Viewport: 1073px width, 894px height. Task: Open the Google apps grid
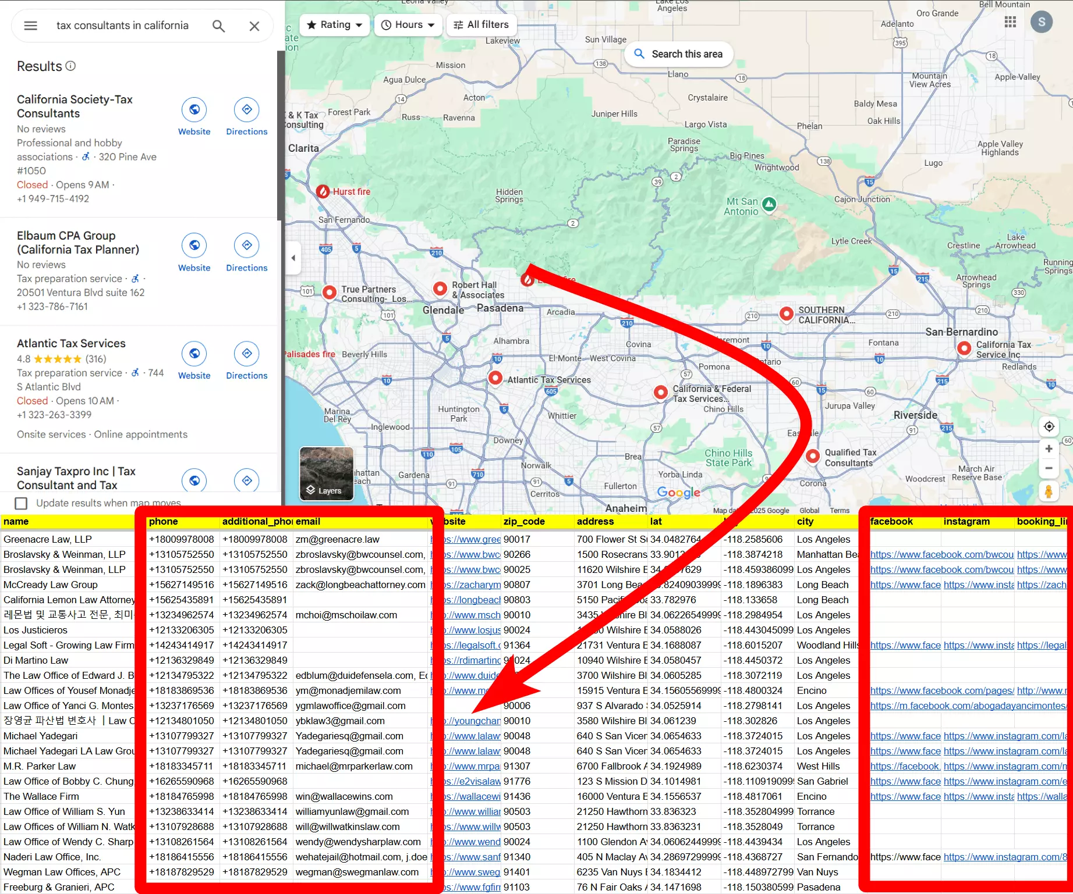tap(1010, 22)
